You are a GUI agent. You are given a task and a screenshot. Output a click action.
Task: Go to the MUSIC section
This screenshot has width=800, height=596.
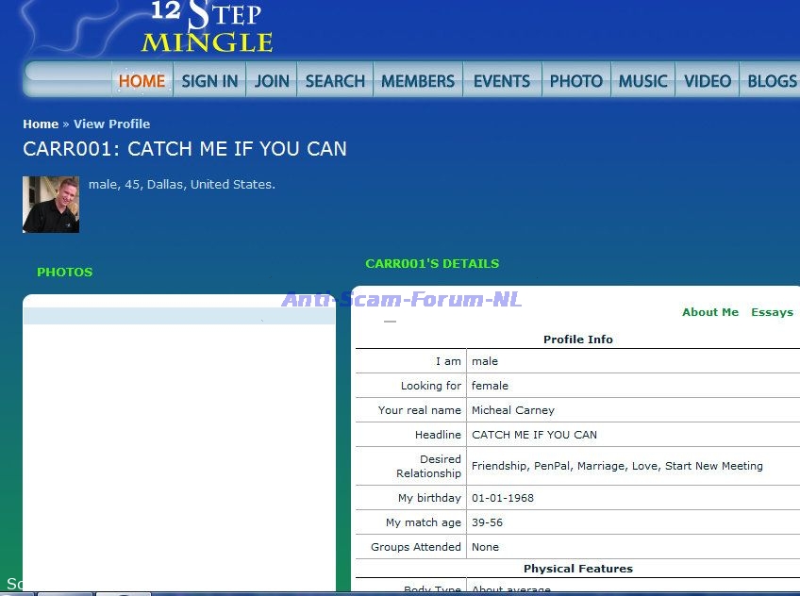click(643, 81)
